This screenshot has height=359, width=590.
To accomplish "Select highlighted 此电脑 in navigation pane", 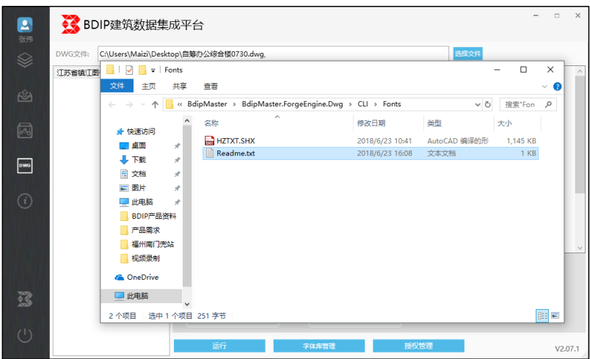I will tap(142, 296).
